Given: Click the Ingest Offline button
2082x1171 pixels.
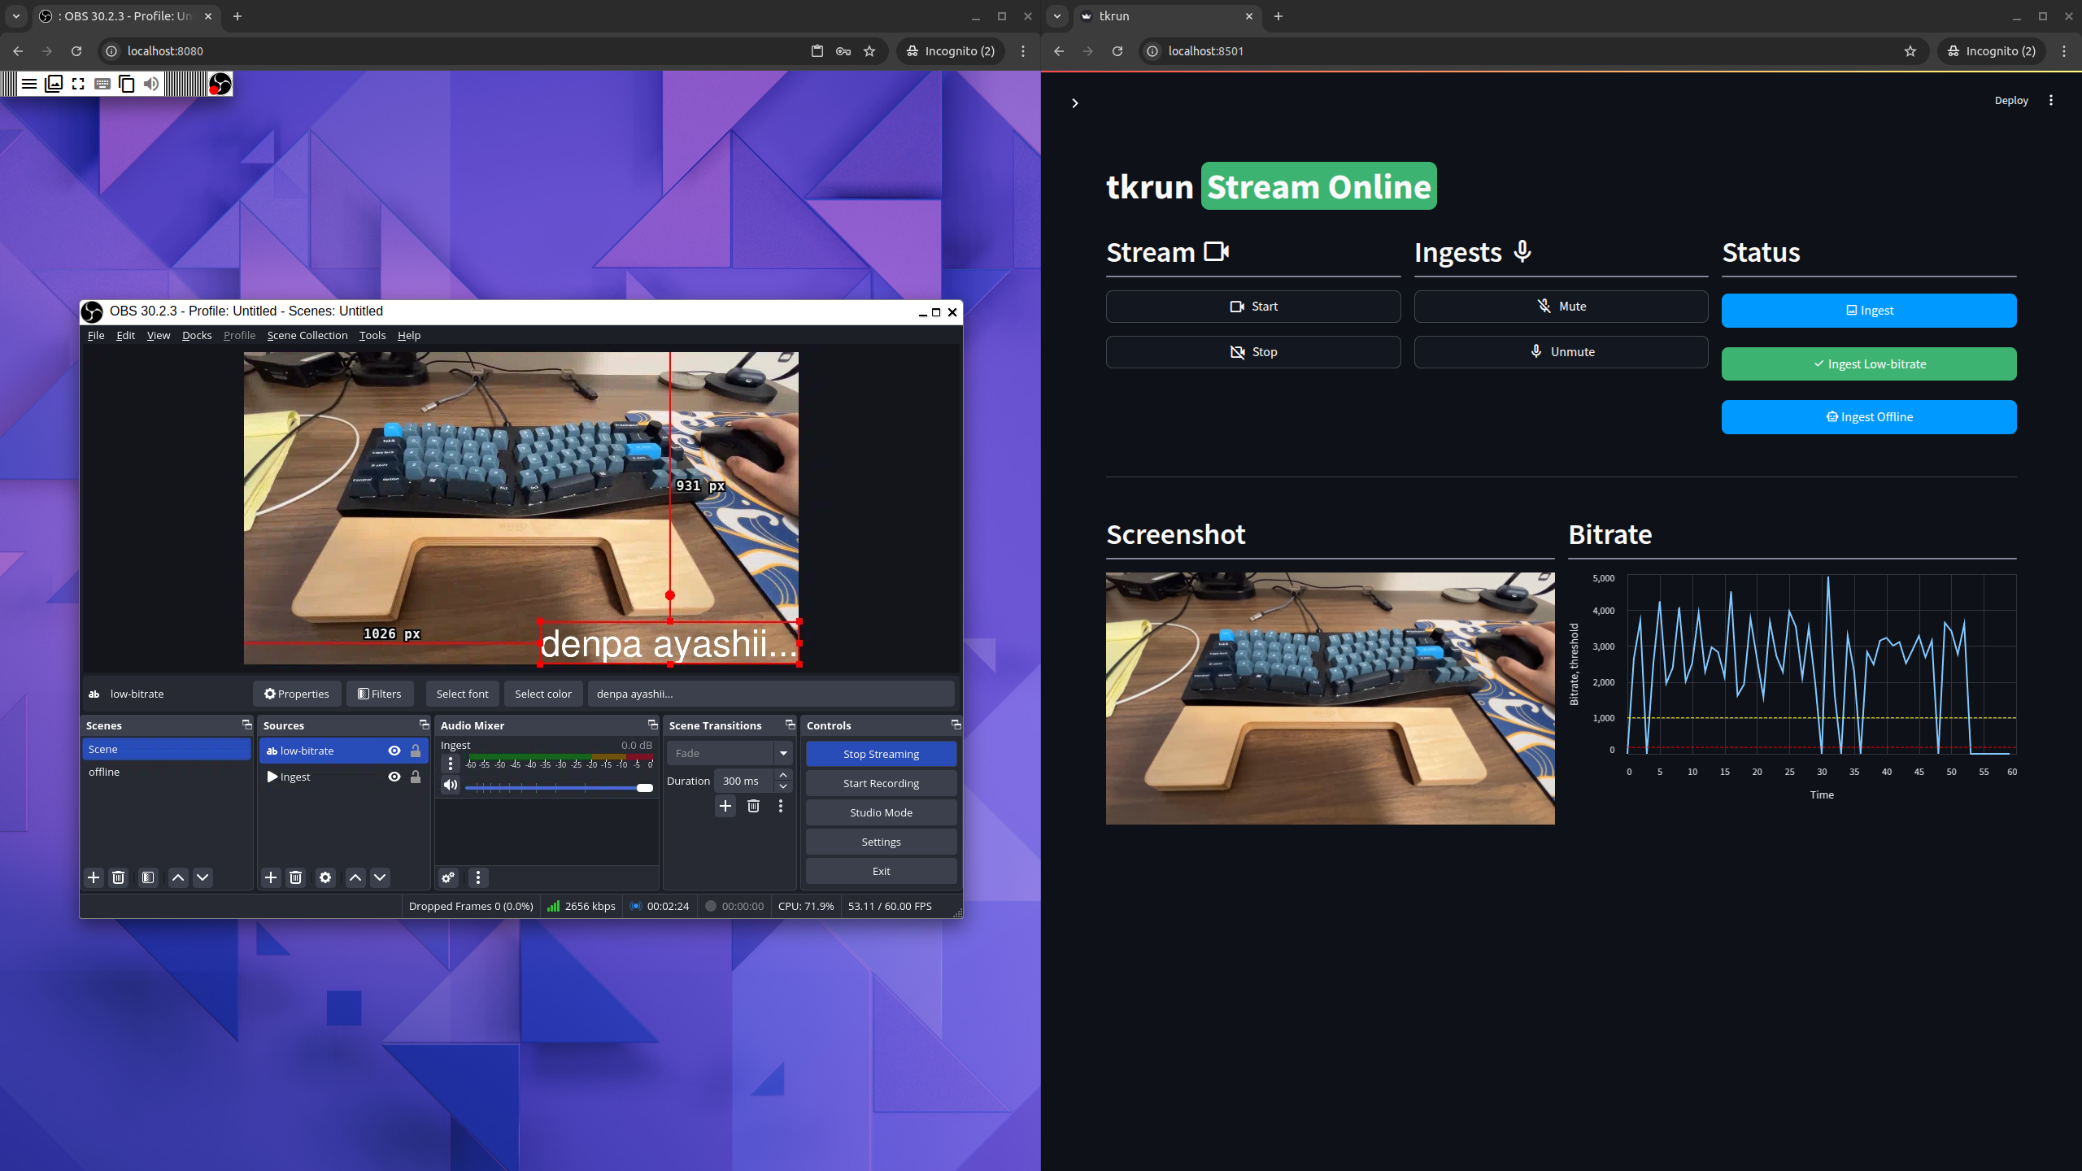Looking at the screenshot, I should 1869,417.
